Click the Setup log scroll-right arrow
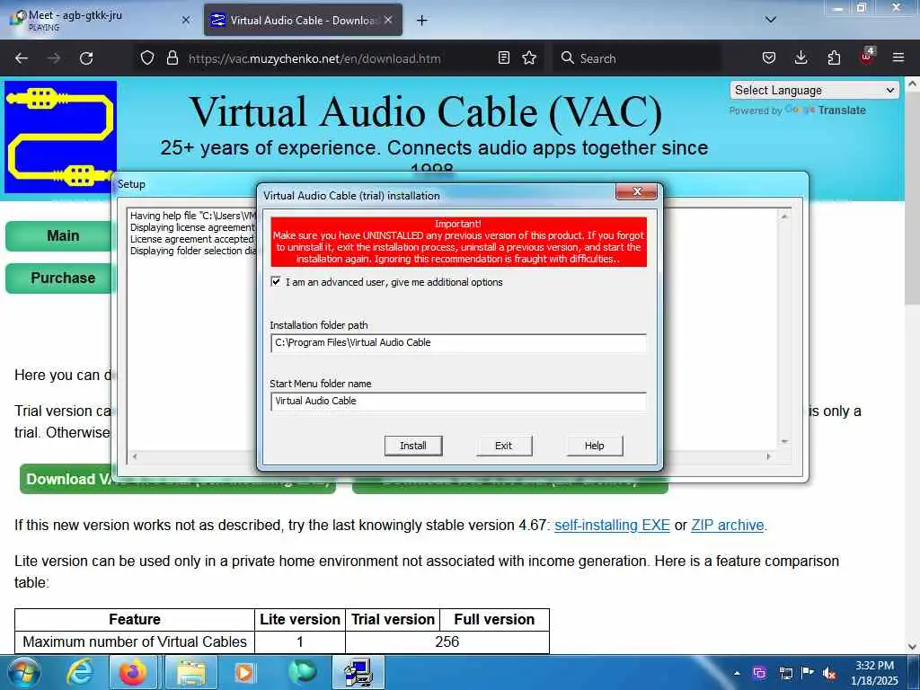The image size is (920, 690). click(769, 456)
